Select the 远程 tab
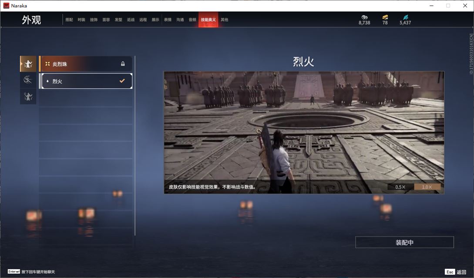Screen dimensions: 474x278 tap(143, 20)
